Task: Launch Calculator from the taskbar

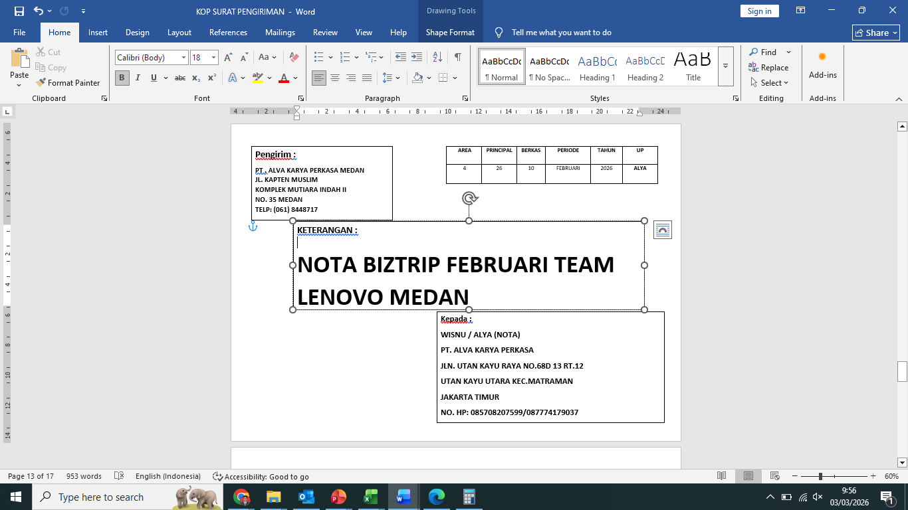Action: 469,497
